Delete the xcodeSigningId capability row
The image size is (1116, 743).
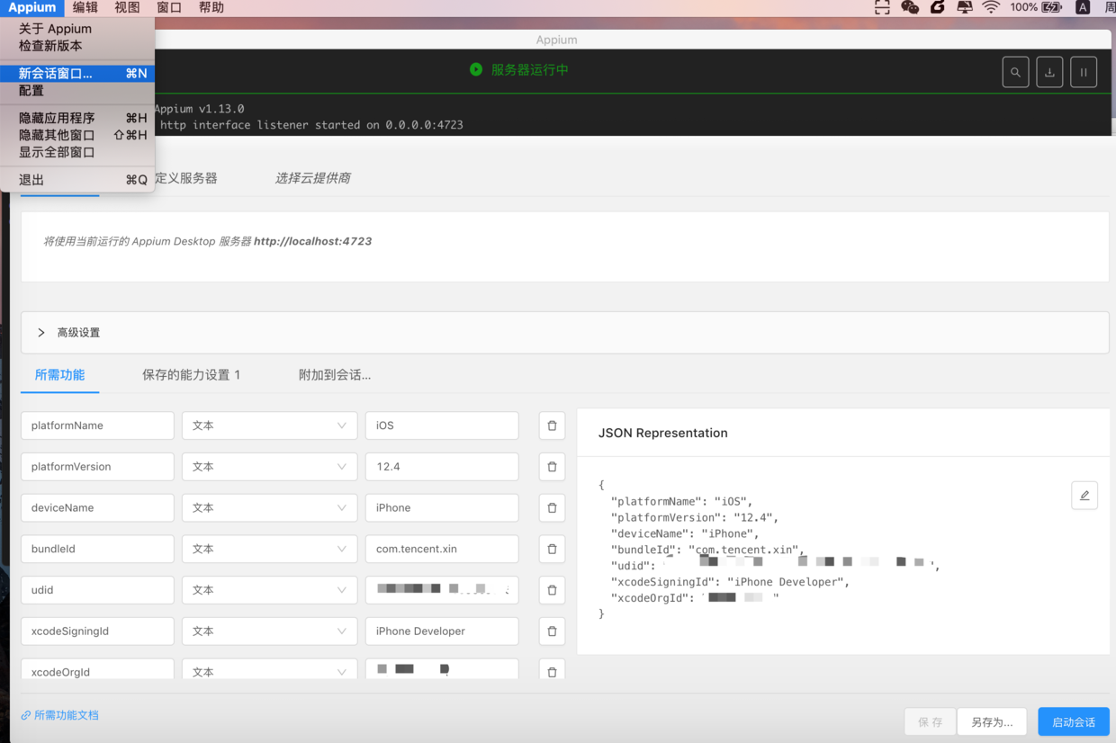pyautogui.click(x=552, y=631)
